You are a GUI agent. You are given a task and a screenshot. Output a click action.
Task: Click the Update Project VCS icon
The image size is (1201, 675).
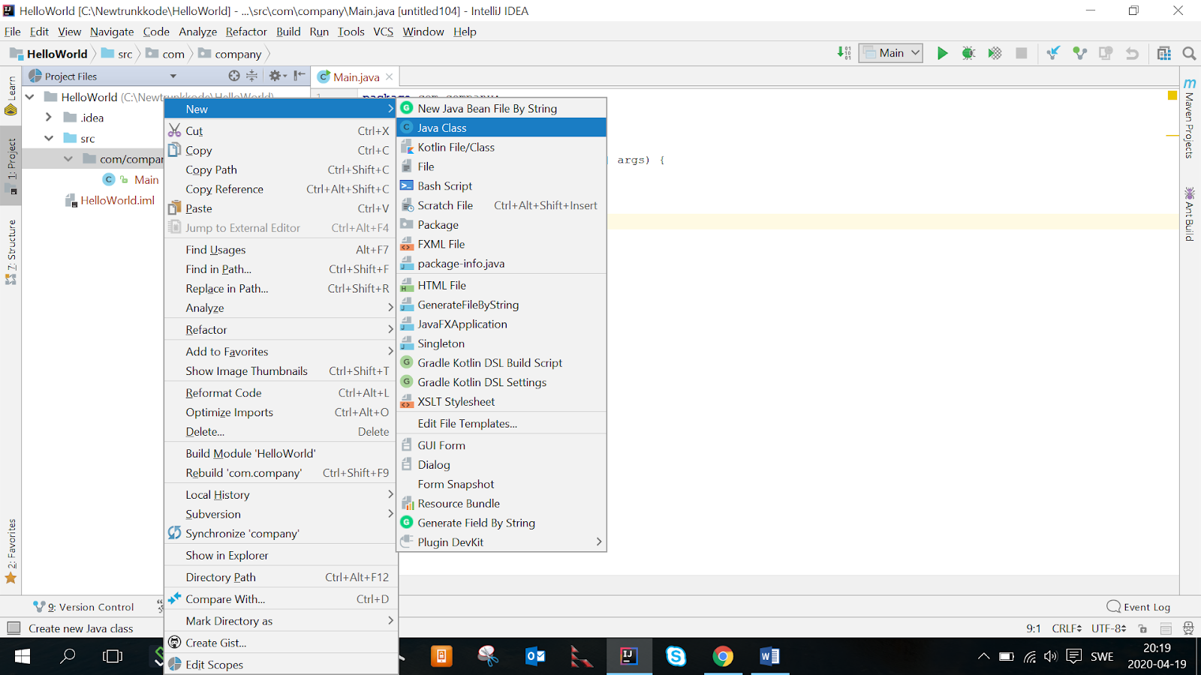click(1053, 53)
